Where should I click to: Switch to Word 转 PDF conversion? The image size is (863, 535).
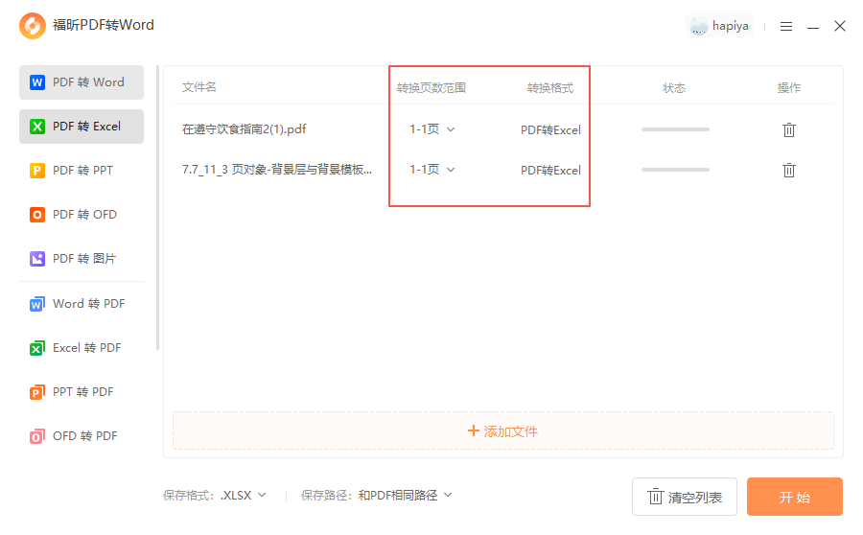point(82,304)
